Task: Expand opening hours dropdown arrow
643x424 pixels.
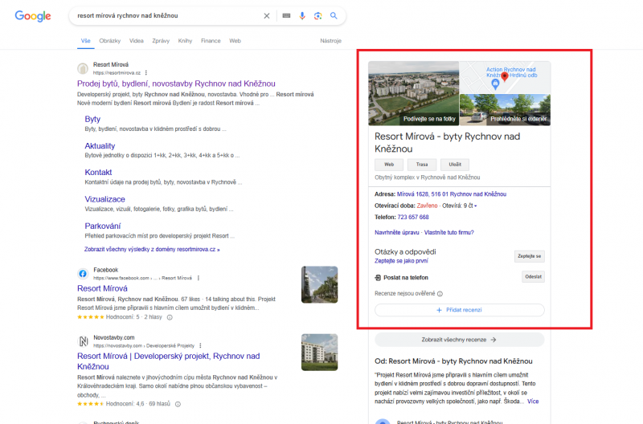Action: click(x=476, y=206)
